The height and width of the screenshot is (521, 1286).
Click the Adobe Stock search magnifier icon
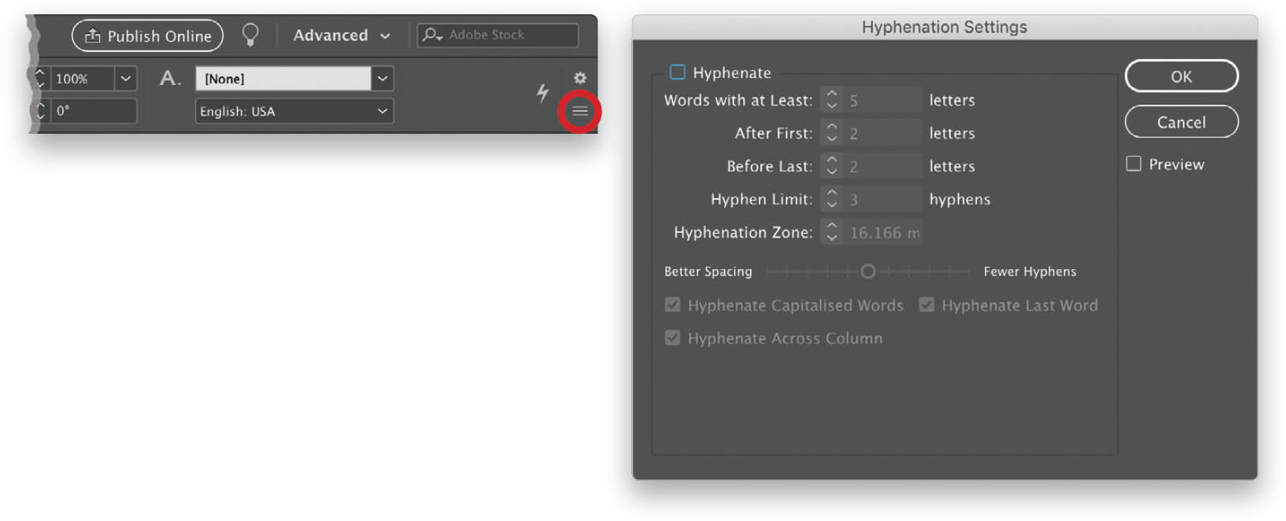pos(431,35)
